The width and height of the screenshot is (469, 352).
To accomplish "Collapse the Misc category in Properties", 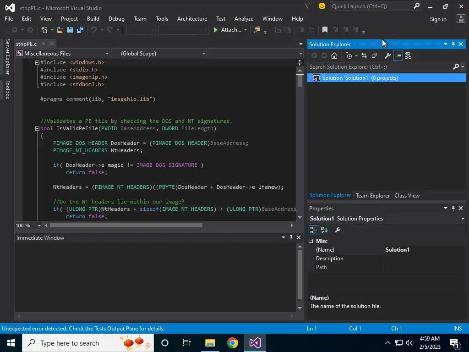I will (x=311, y=241).
